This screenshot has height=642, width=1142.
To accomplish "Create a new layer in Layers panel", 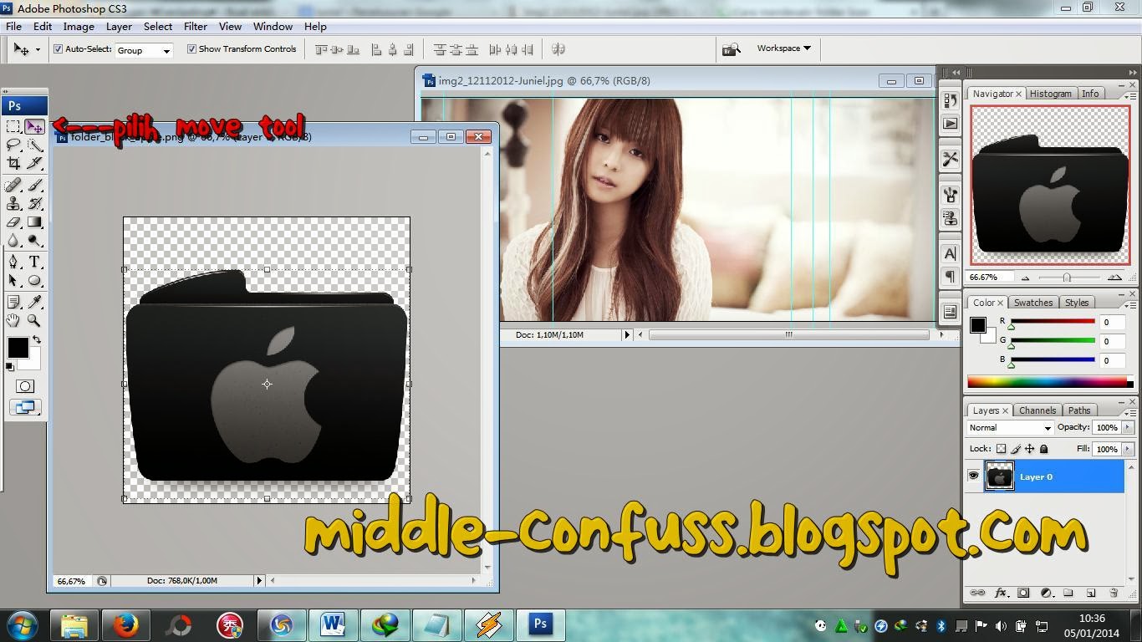I will pyautogui.click(x=1089, y=593).
